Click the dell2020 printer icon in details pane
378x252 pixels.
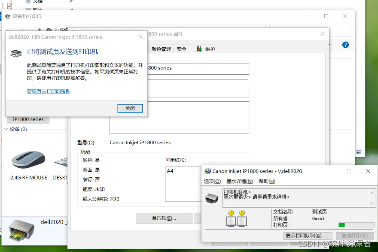(x=21, y=230)
